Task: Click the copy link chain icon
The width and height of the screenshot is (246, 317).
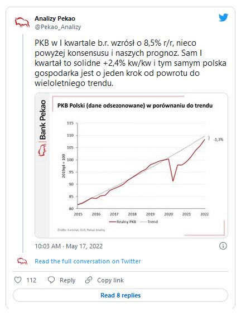Action: [89, 280]
